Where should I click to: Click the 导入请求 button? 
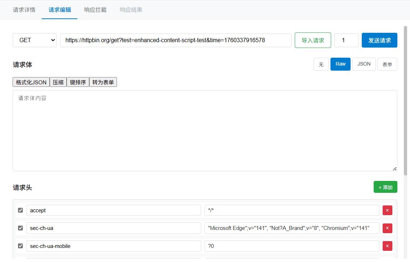pos(313,40)
